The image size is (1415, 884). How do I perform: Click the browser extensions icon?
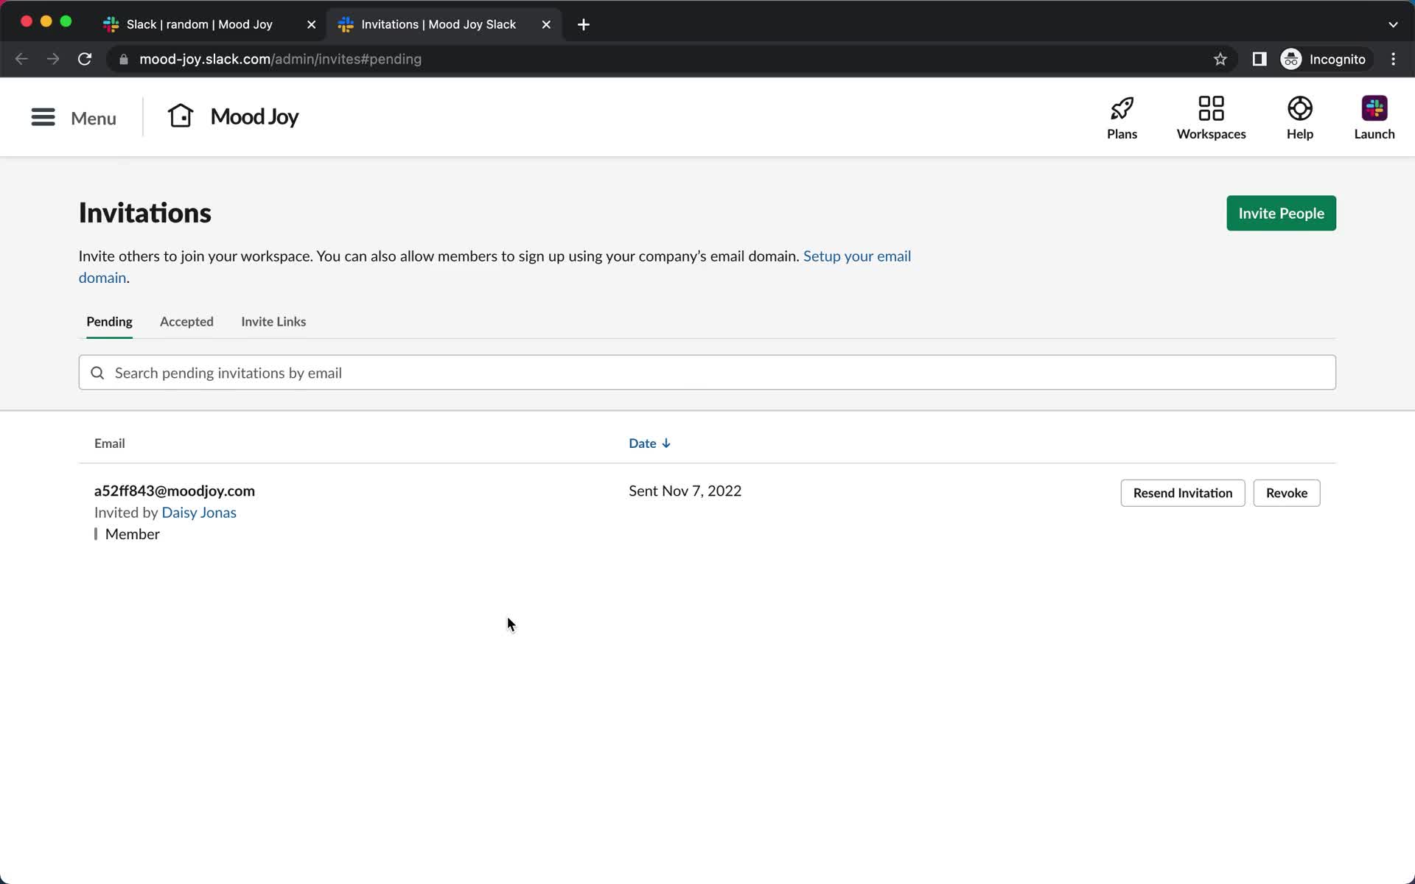1259,59
